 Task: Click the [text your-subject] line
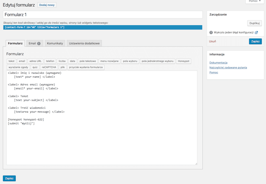pos(36,100)
